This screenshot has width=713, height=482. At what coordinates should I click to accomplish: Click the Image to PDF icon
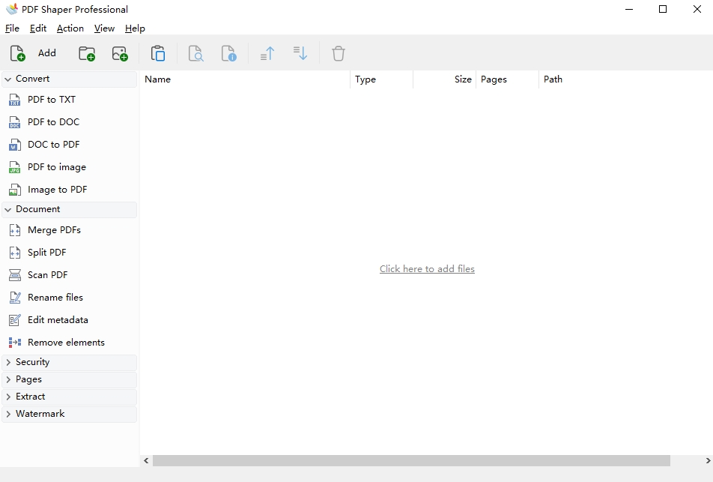[x=14, y=190]
